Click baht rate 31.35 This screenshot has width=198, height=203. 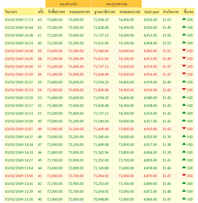click(167, 137)
